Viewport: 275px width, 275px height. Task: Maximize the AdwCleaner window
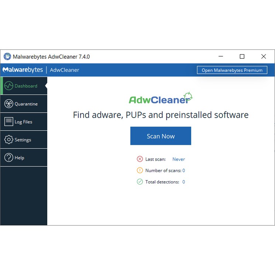(242, 56)
